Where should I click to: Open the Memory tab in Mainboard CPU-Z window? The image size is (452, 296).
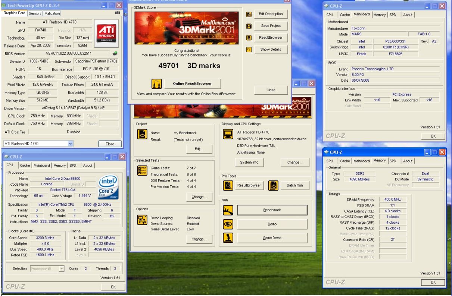pyautogui.click(x=380, y=15)
